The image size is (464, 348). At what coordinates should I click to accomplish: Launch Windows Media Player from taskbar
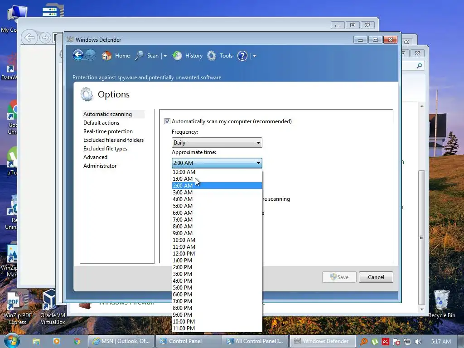tap(57, 342)
